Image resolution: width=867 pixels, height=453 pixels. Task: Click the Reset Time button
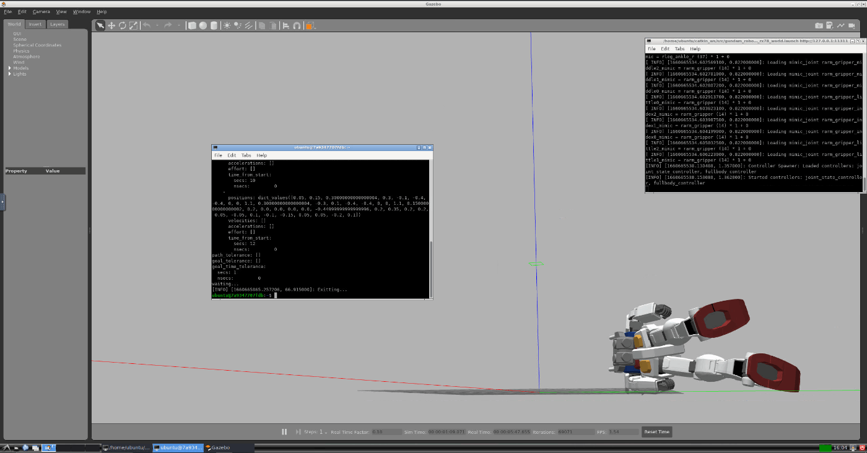click(656, 432)
